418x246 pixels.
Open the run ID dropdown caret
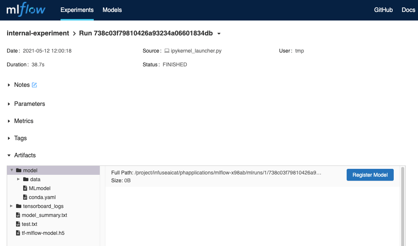coord(219,34)
